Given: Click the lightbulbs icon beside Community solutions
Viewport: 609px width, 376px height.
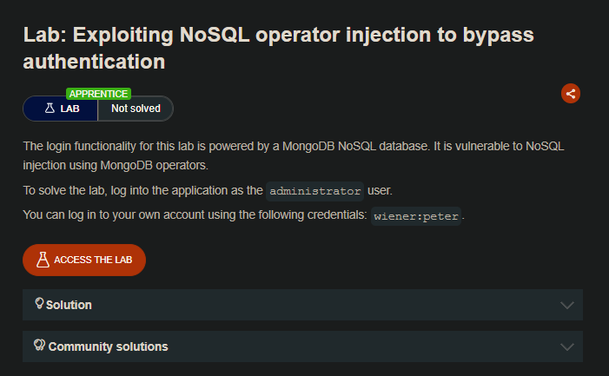Looking at the screenshot, I should point(39,346).
